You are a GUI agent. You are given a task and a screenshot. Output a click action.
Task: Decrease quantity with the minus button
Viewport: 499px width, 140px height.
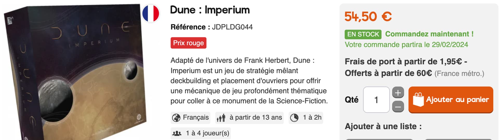398,107
